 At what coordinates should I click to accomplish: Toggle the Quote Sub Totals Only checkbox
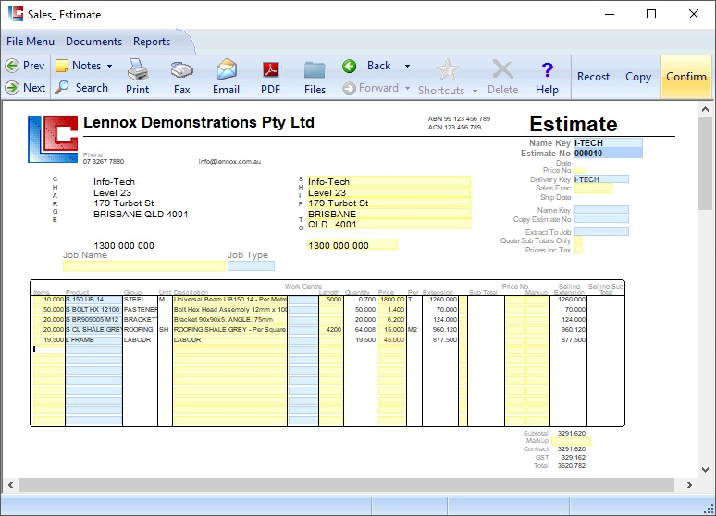click(x=578, y=241)
